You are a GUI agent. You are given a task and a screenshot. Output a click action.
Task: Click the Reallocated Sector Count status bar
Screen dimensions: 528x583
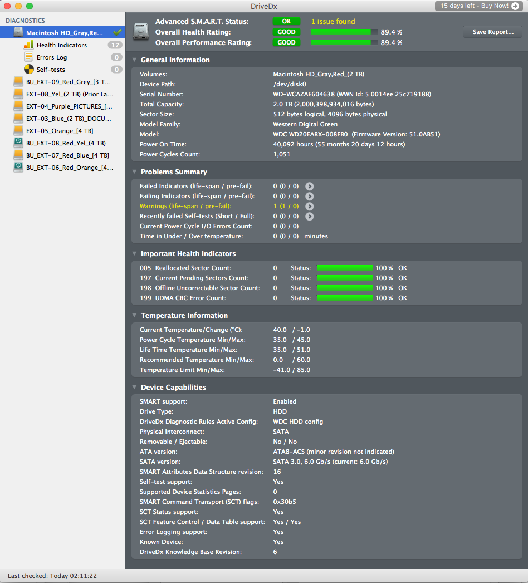coord(345,268)
